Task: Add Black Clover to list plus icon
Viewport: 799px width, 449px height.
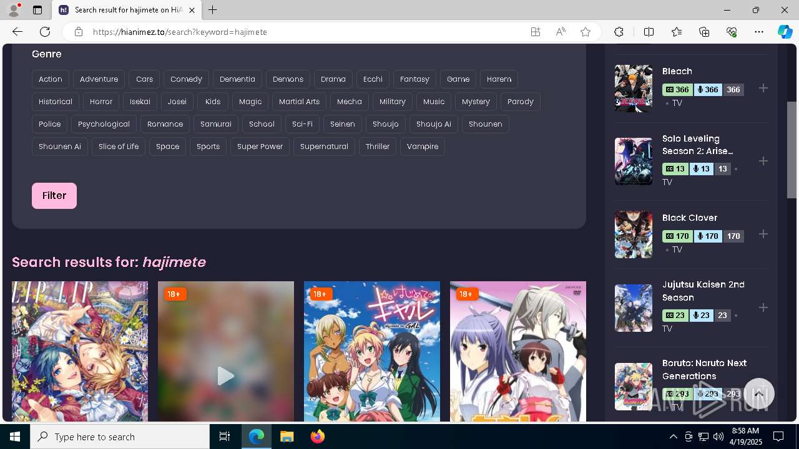Action: [x=763, y=234]
